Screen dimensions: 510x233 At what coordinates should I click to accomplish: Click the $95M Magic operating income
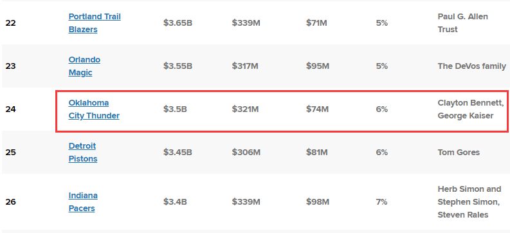[318, 66]
